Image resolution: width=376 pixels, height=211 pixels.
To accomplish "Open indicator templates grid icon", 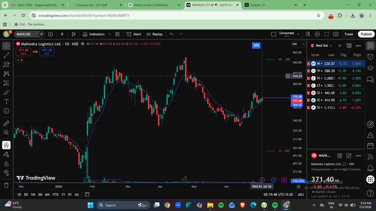I will point(118,34).
